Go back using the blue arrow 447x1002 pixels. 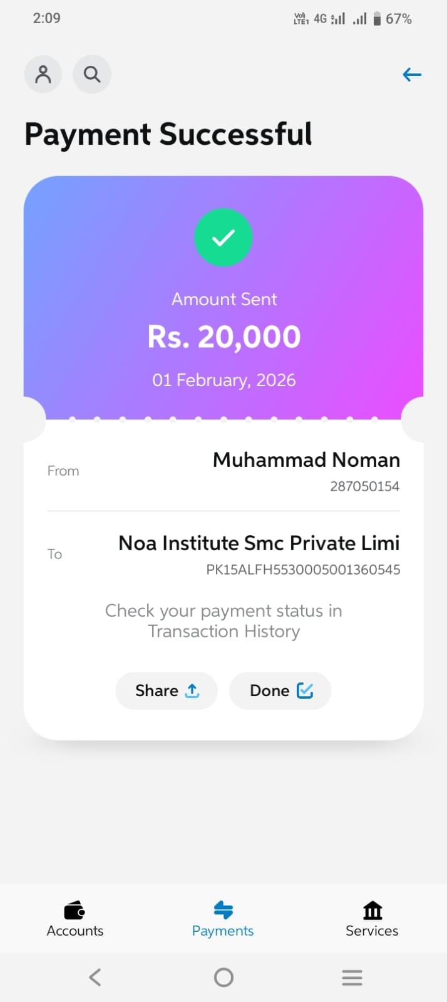pos(411,75)
